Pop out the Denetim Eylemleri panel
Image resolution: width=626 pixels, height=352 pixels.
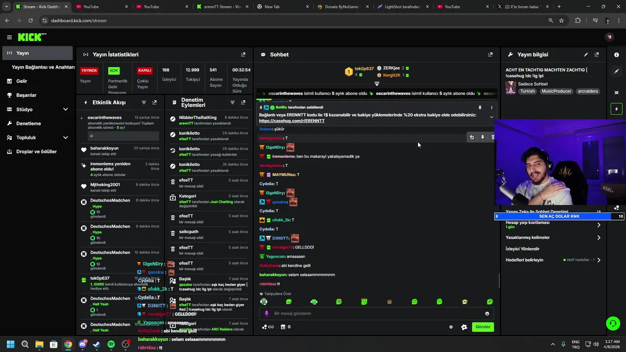coord(243,103)
